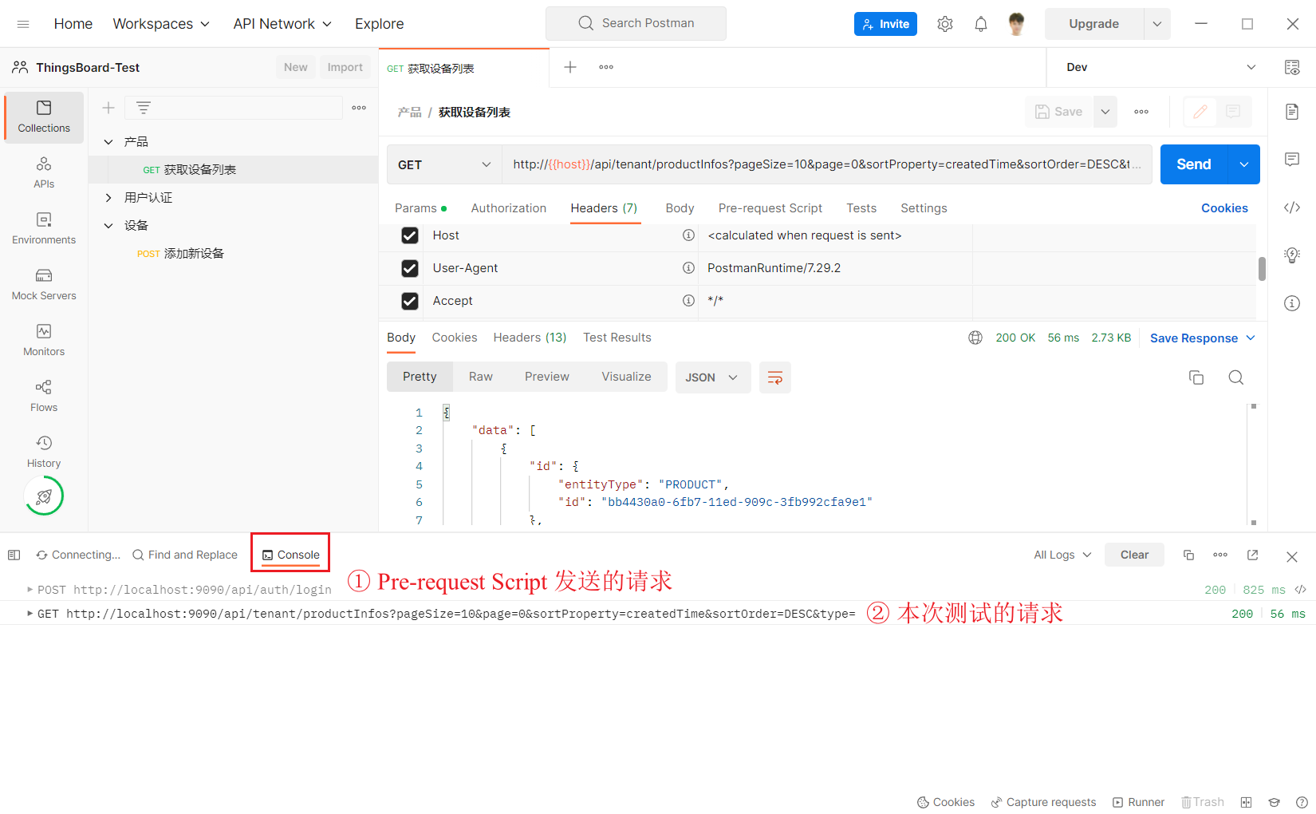The height and width of the screenshot is (814, 1316).
Task: Open the documentation icon in right sidebar
Action: pos(1292,112)
